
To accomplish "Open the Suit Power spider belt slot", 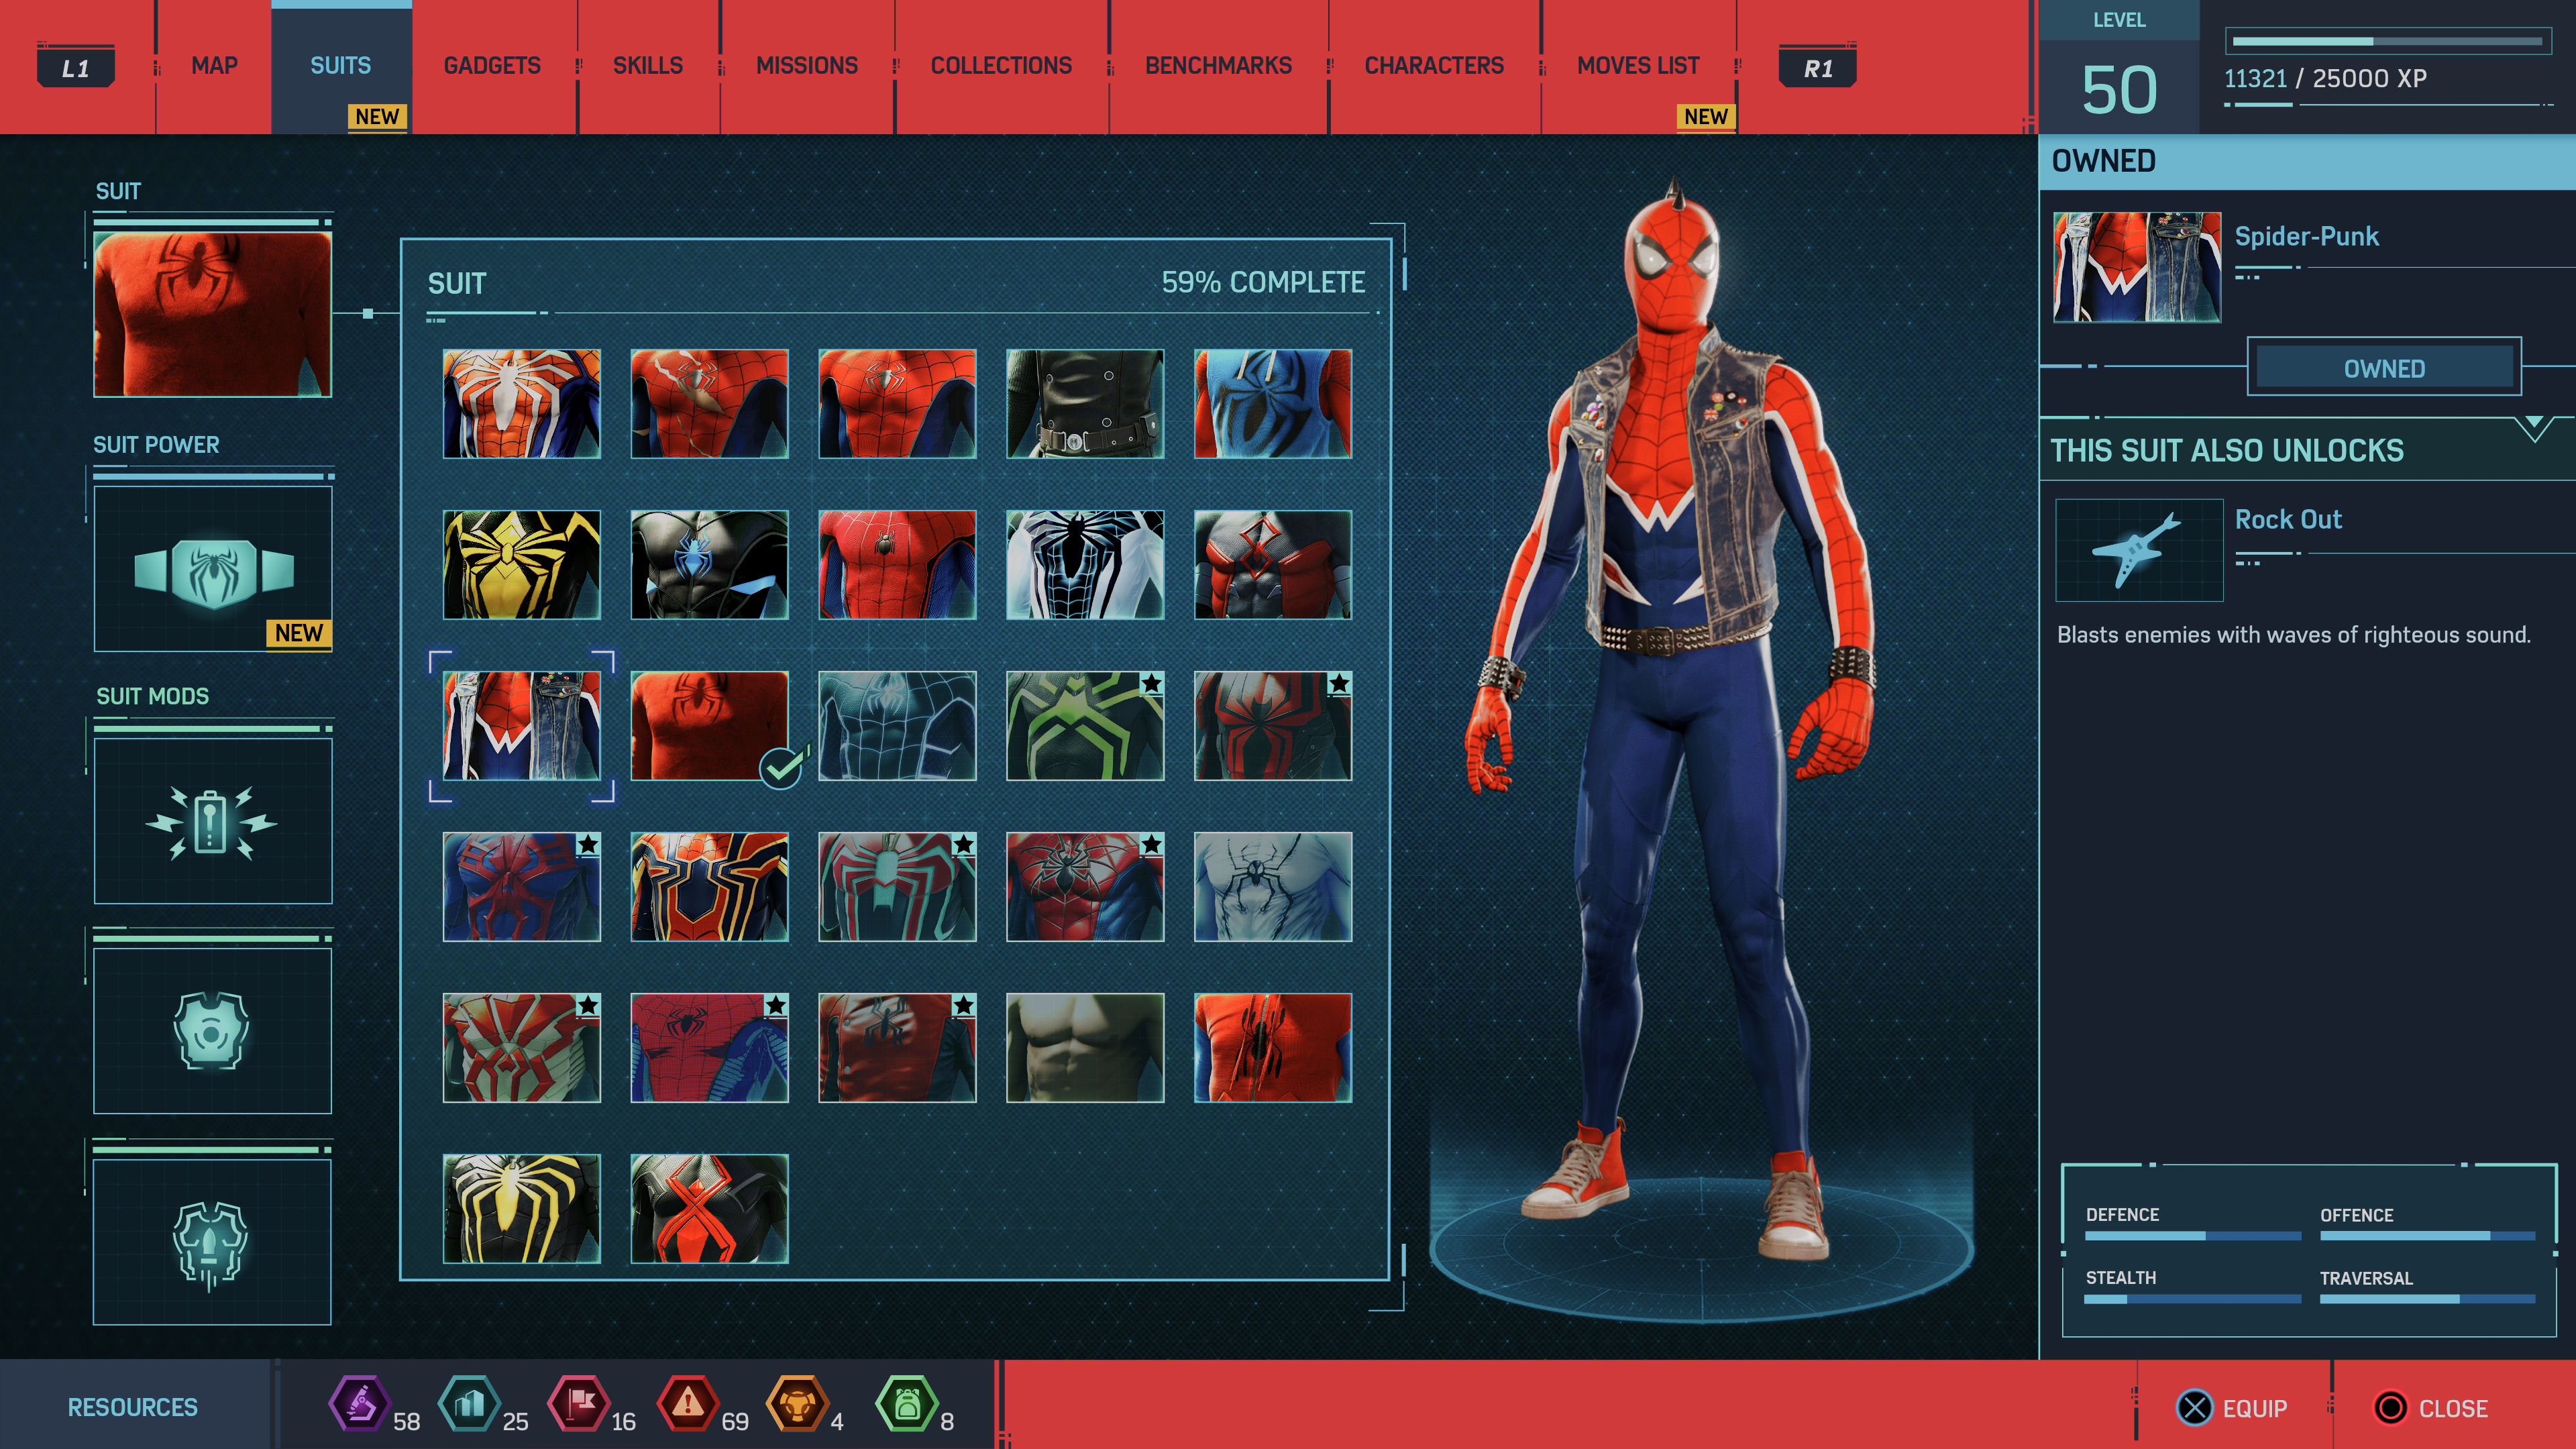I will [x=213, y=569].
